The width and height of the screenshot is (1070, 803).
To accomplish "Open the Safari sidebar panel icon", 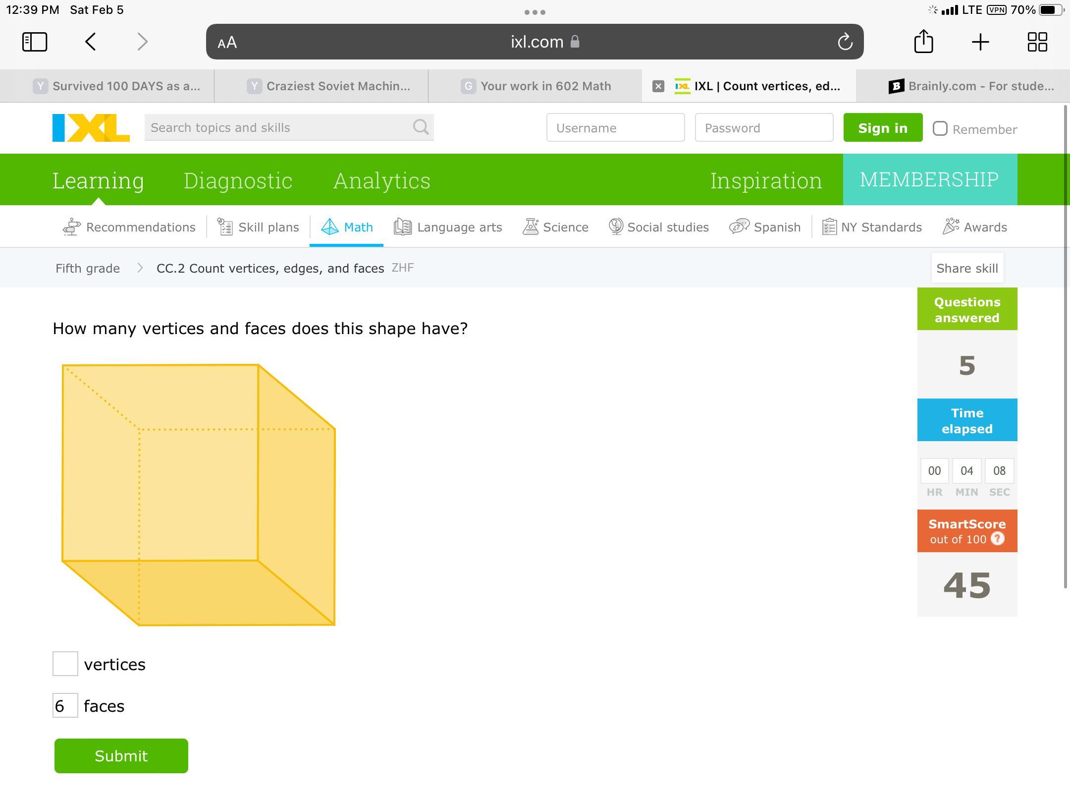I will click(35, 42).
